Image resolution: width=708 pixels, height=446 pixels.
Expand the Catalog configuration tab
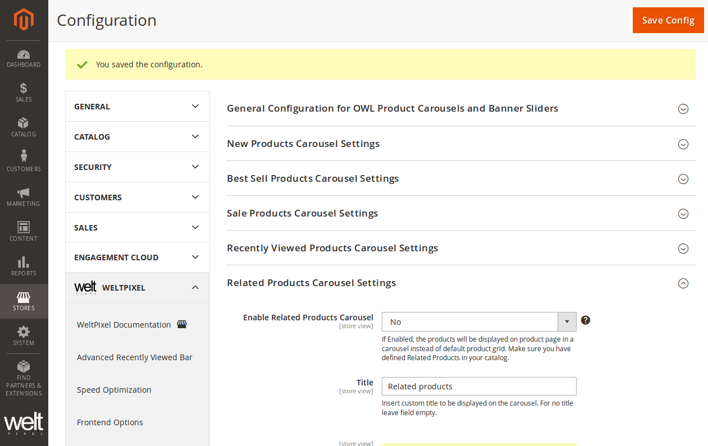tap(138, 137)
